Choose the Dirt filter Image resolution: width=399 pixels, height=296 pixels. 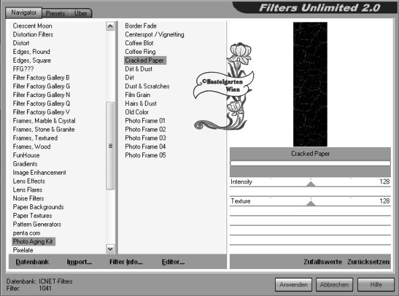(x=129, y=78)
